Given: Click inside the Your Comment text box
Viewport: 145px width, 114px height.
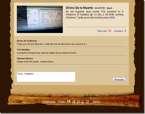Looking at the screenshot, I should (x=46, y=77).
